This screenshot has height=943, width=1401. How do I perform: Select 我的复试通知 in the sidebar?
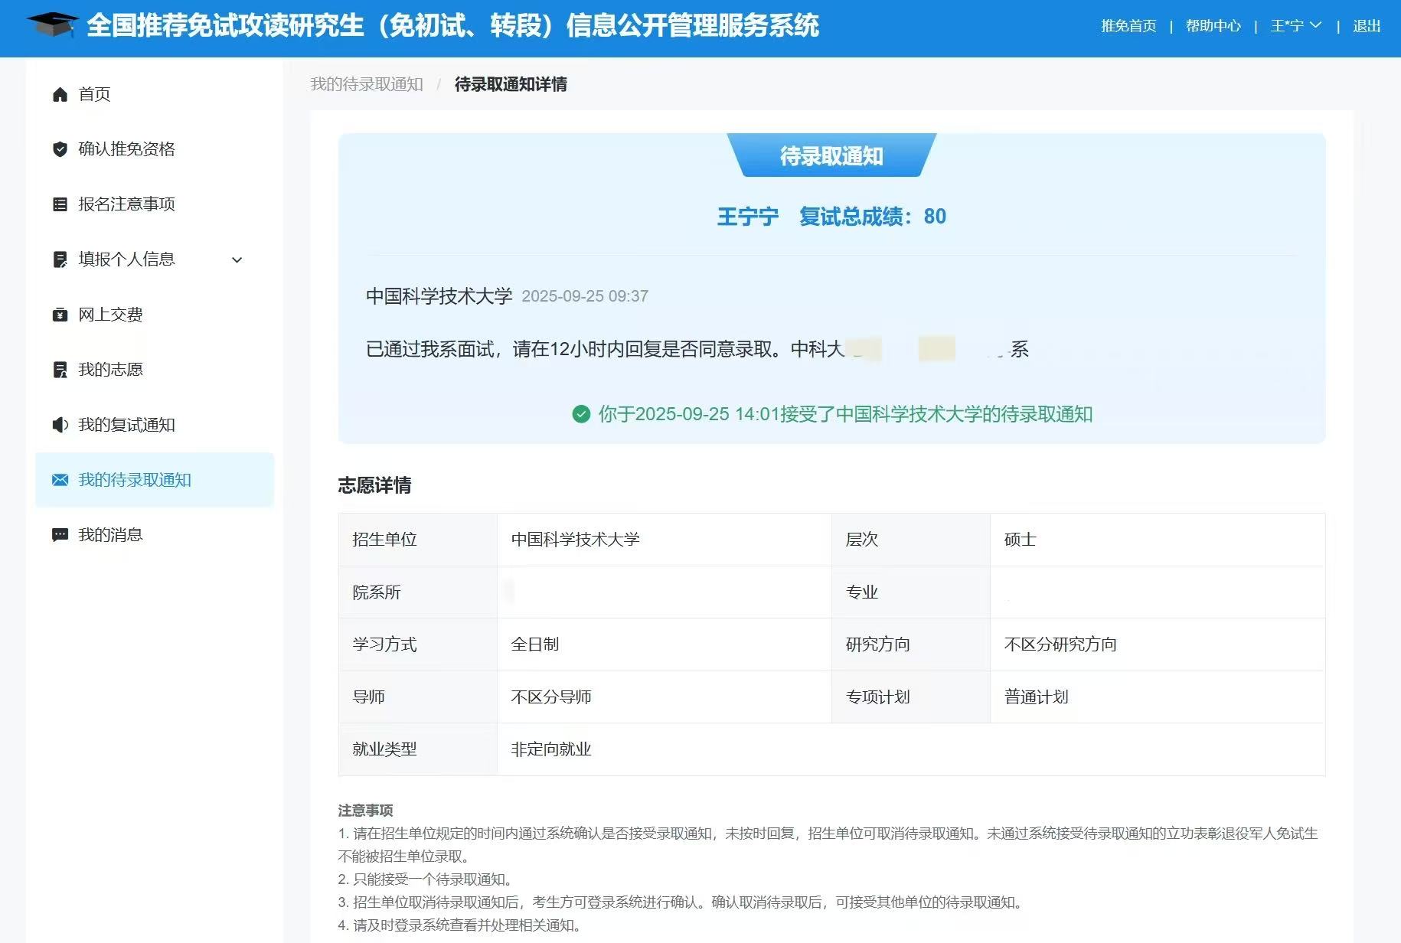click(x=126, y=425)
